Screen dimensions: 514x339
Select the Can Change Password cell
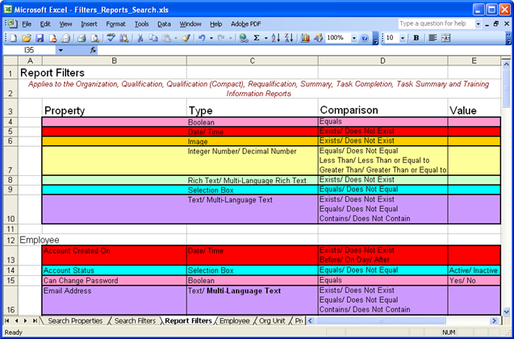(114, 281)
